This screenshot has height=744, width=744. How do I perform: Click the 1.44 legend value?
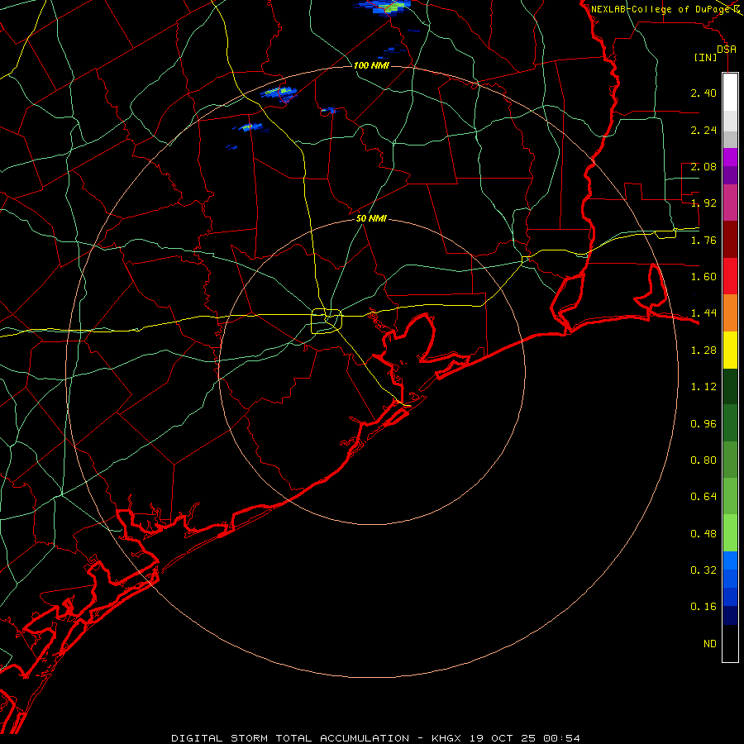(x=703, y=313)
